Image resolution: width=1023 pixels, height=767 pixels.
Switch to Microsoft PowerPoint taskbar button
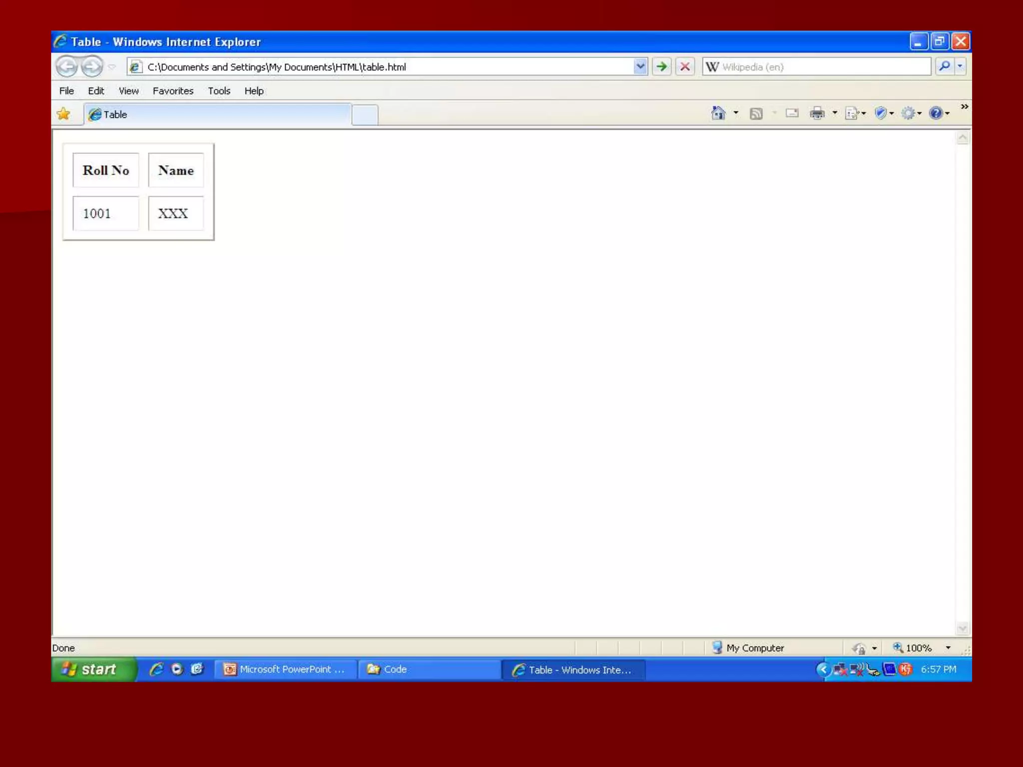[286, 670]
